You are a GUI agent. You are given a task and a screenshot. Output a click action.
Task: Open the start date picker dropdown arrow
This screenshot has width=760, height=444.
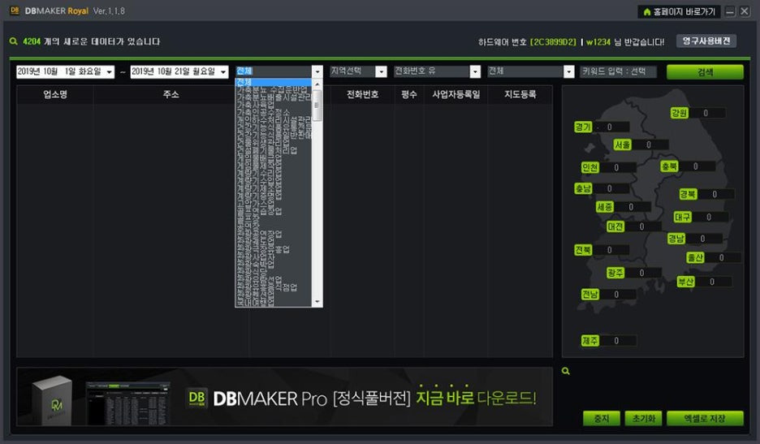click(110, 72)
